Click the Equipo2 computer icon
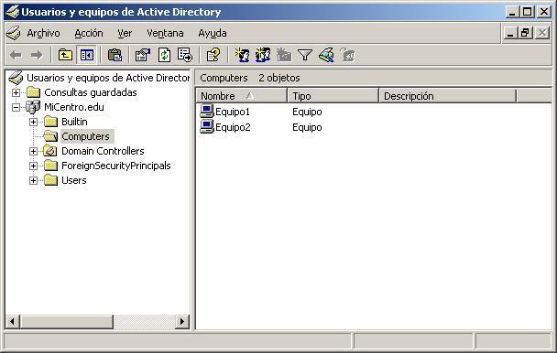Image resolution: width=557 pixels, height=353 pixels. 207,126
